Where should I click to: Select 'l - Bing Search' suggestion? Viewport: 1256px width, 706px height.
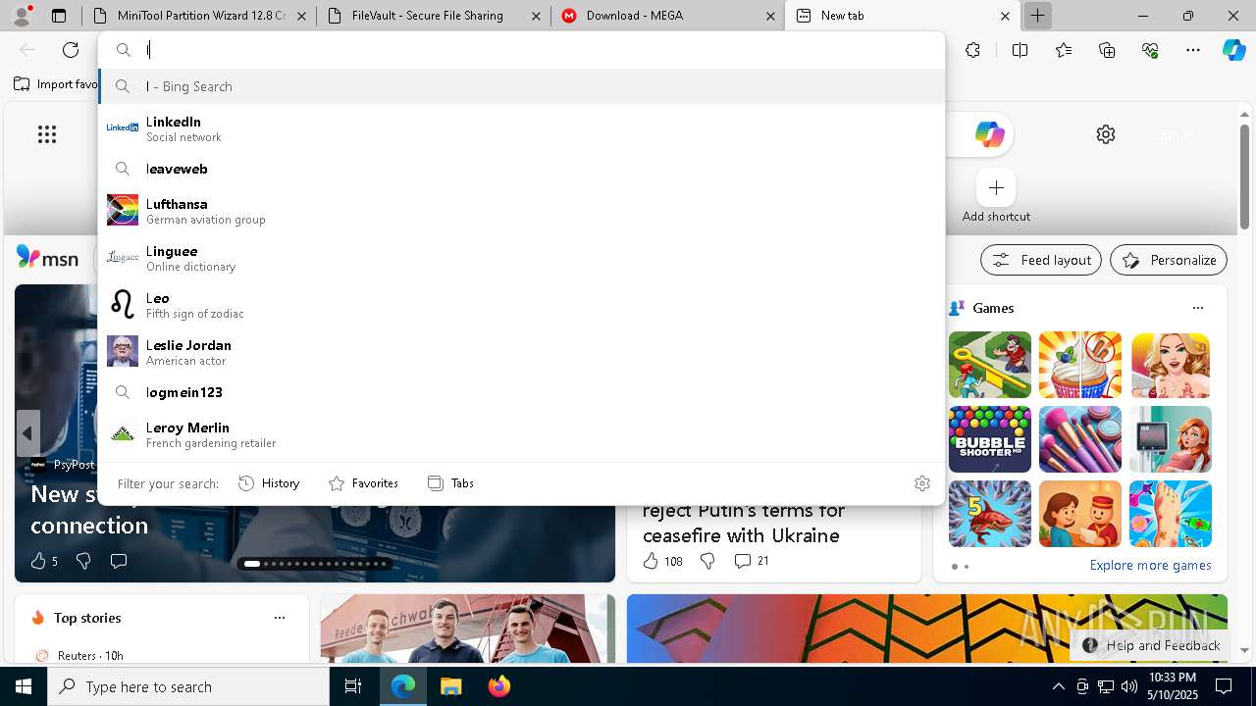click(x=522, y=86)
